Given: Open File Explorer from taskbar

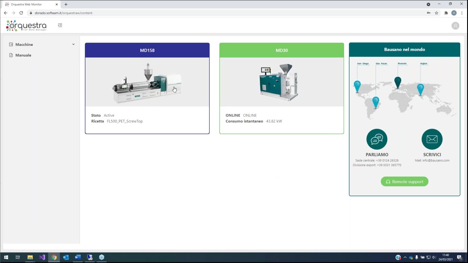Looking at the screenshot, I should 30,257.
